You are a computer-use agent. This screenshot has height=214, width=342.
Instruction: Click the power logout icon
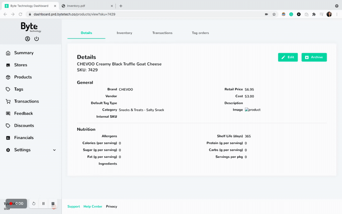(x=36, y=39)
